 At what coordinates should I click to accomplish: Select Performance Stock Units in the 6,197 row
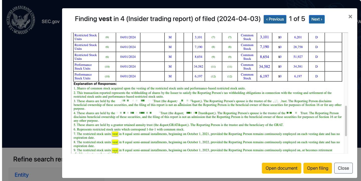pyautogui.click(x=83, y=76)
